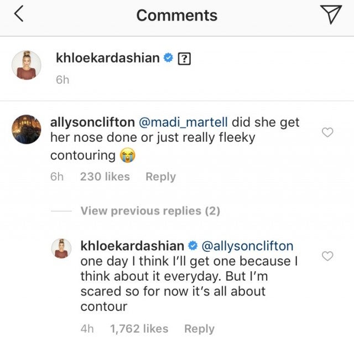Expand View previous replies (2)

tap(150, 211)
